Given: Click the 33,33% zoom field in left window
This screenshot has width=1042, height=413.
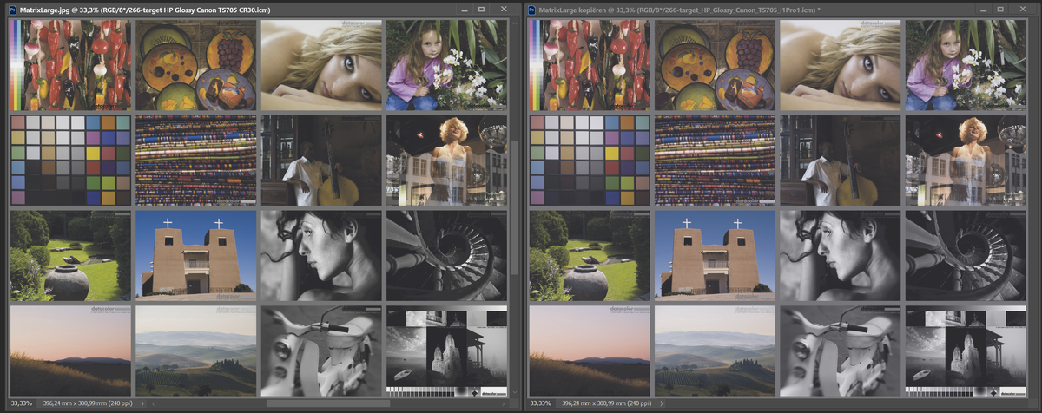Looking at the screenshot, I should (22, 404).
